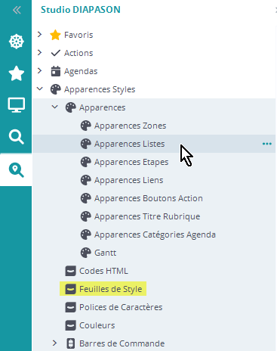This screenshot has height=351, width=277.
Task: Open Codes HTML entry
Action: click(x=103, y=271)
